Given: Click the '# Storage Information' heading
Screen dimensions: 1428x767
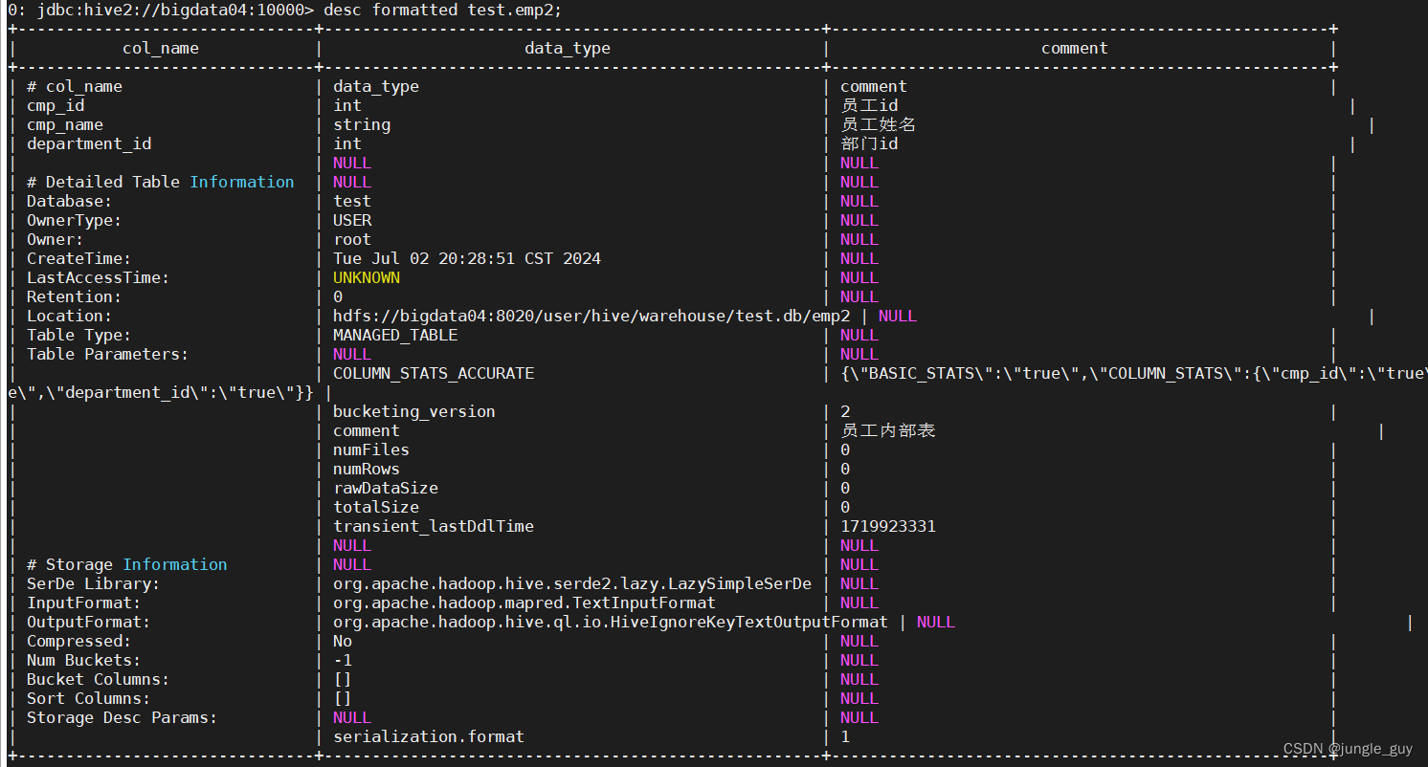Looking at the screenshot, I should pyautogui.click(x=127, y=564).
